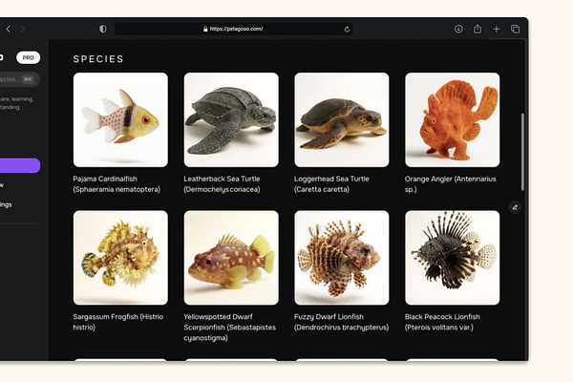Open Sargassum Frogfish thumbnail

point(120,258)
